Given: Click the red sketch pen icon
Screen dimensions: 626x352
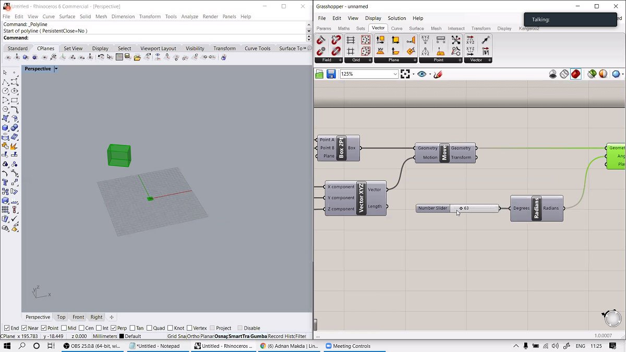Looking at the screenshot, I should (x=438, y=74).
